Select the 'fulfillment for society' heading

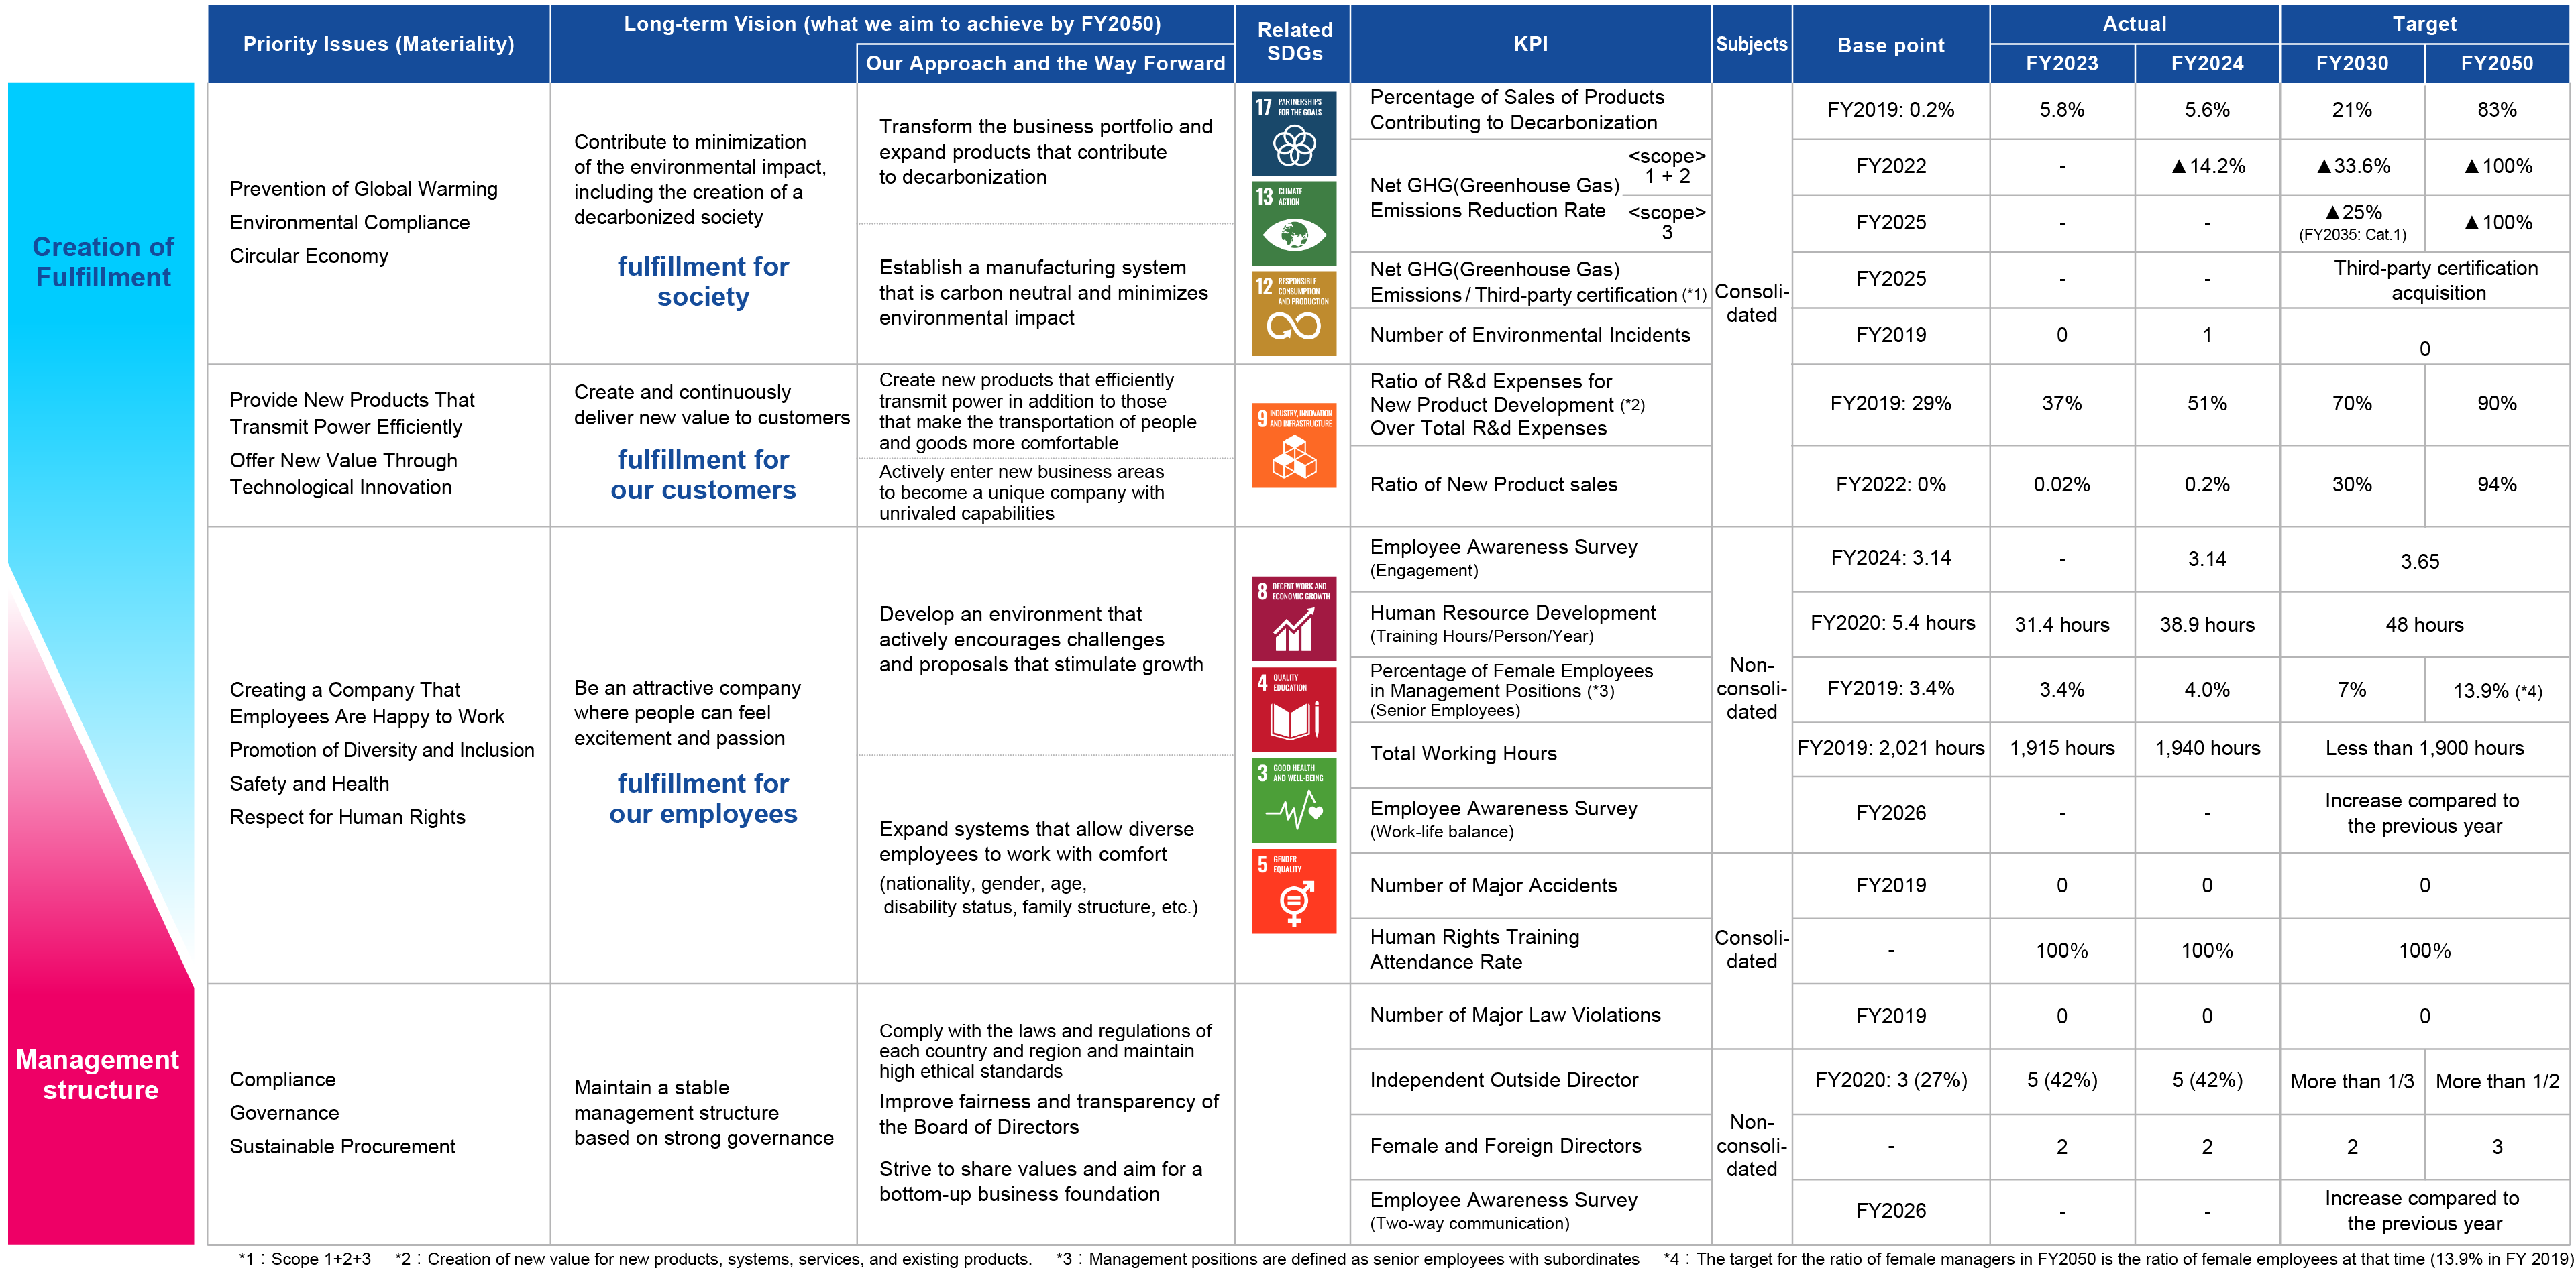pyautogui.click(x=703, y=282)
